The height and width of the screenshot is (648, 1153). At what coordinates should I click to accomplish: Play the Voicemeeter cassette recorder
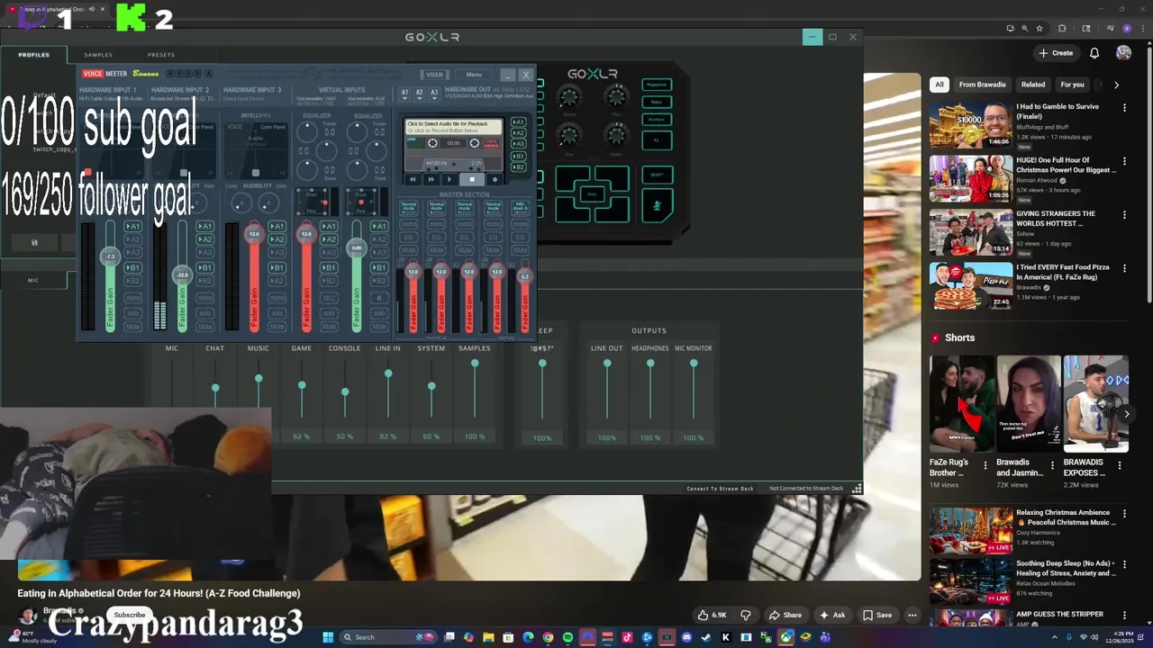pyautogui.click(x=449, y=179)
